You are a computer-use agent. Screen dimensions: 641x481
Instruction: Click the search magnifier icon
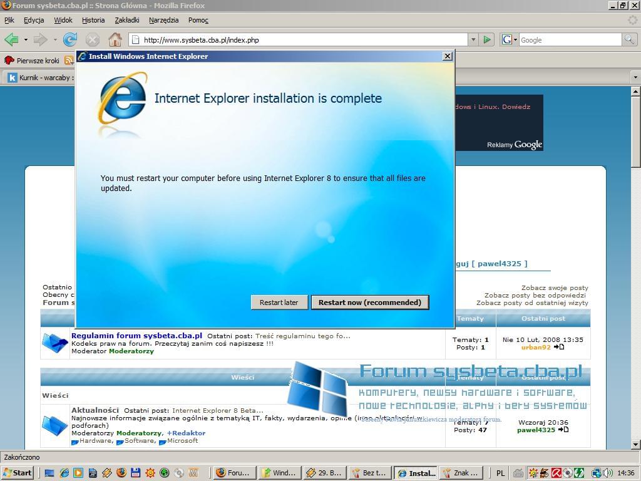629,39
